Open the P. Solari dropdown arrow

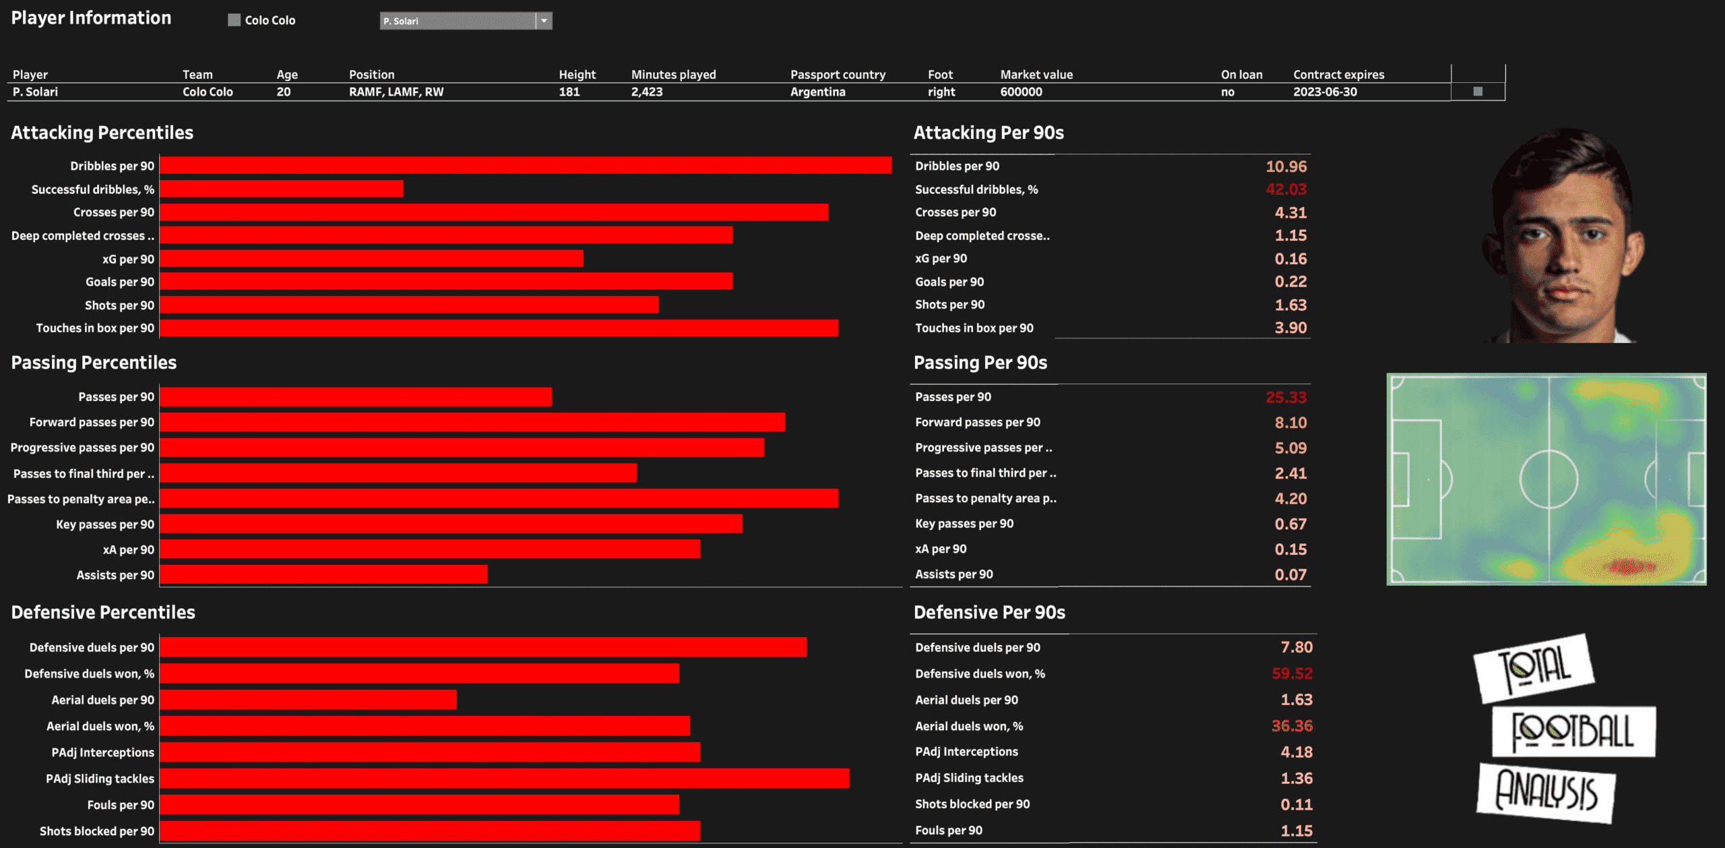tap(544, 21)
